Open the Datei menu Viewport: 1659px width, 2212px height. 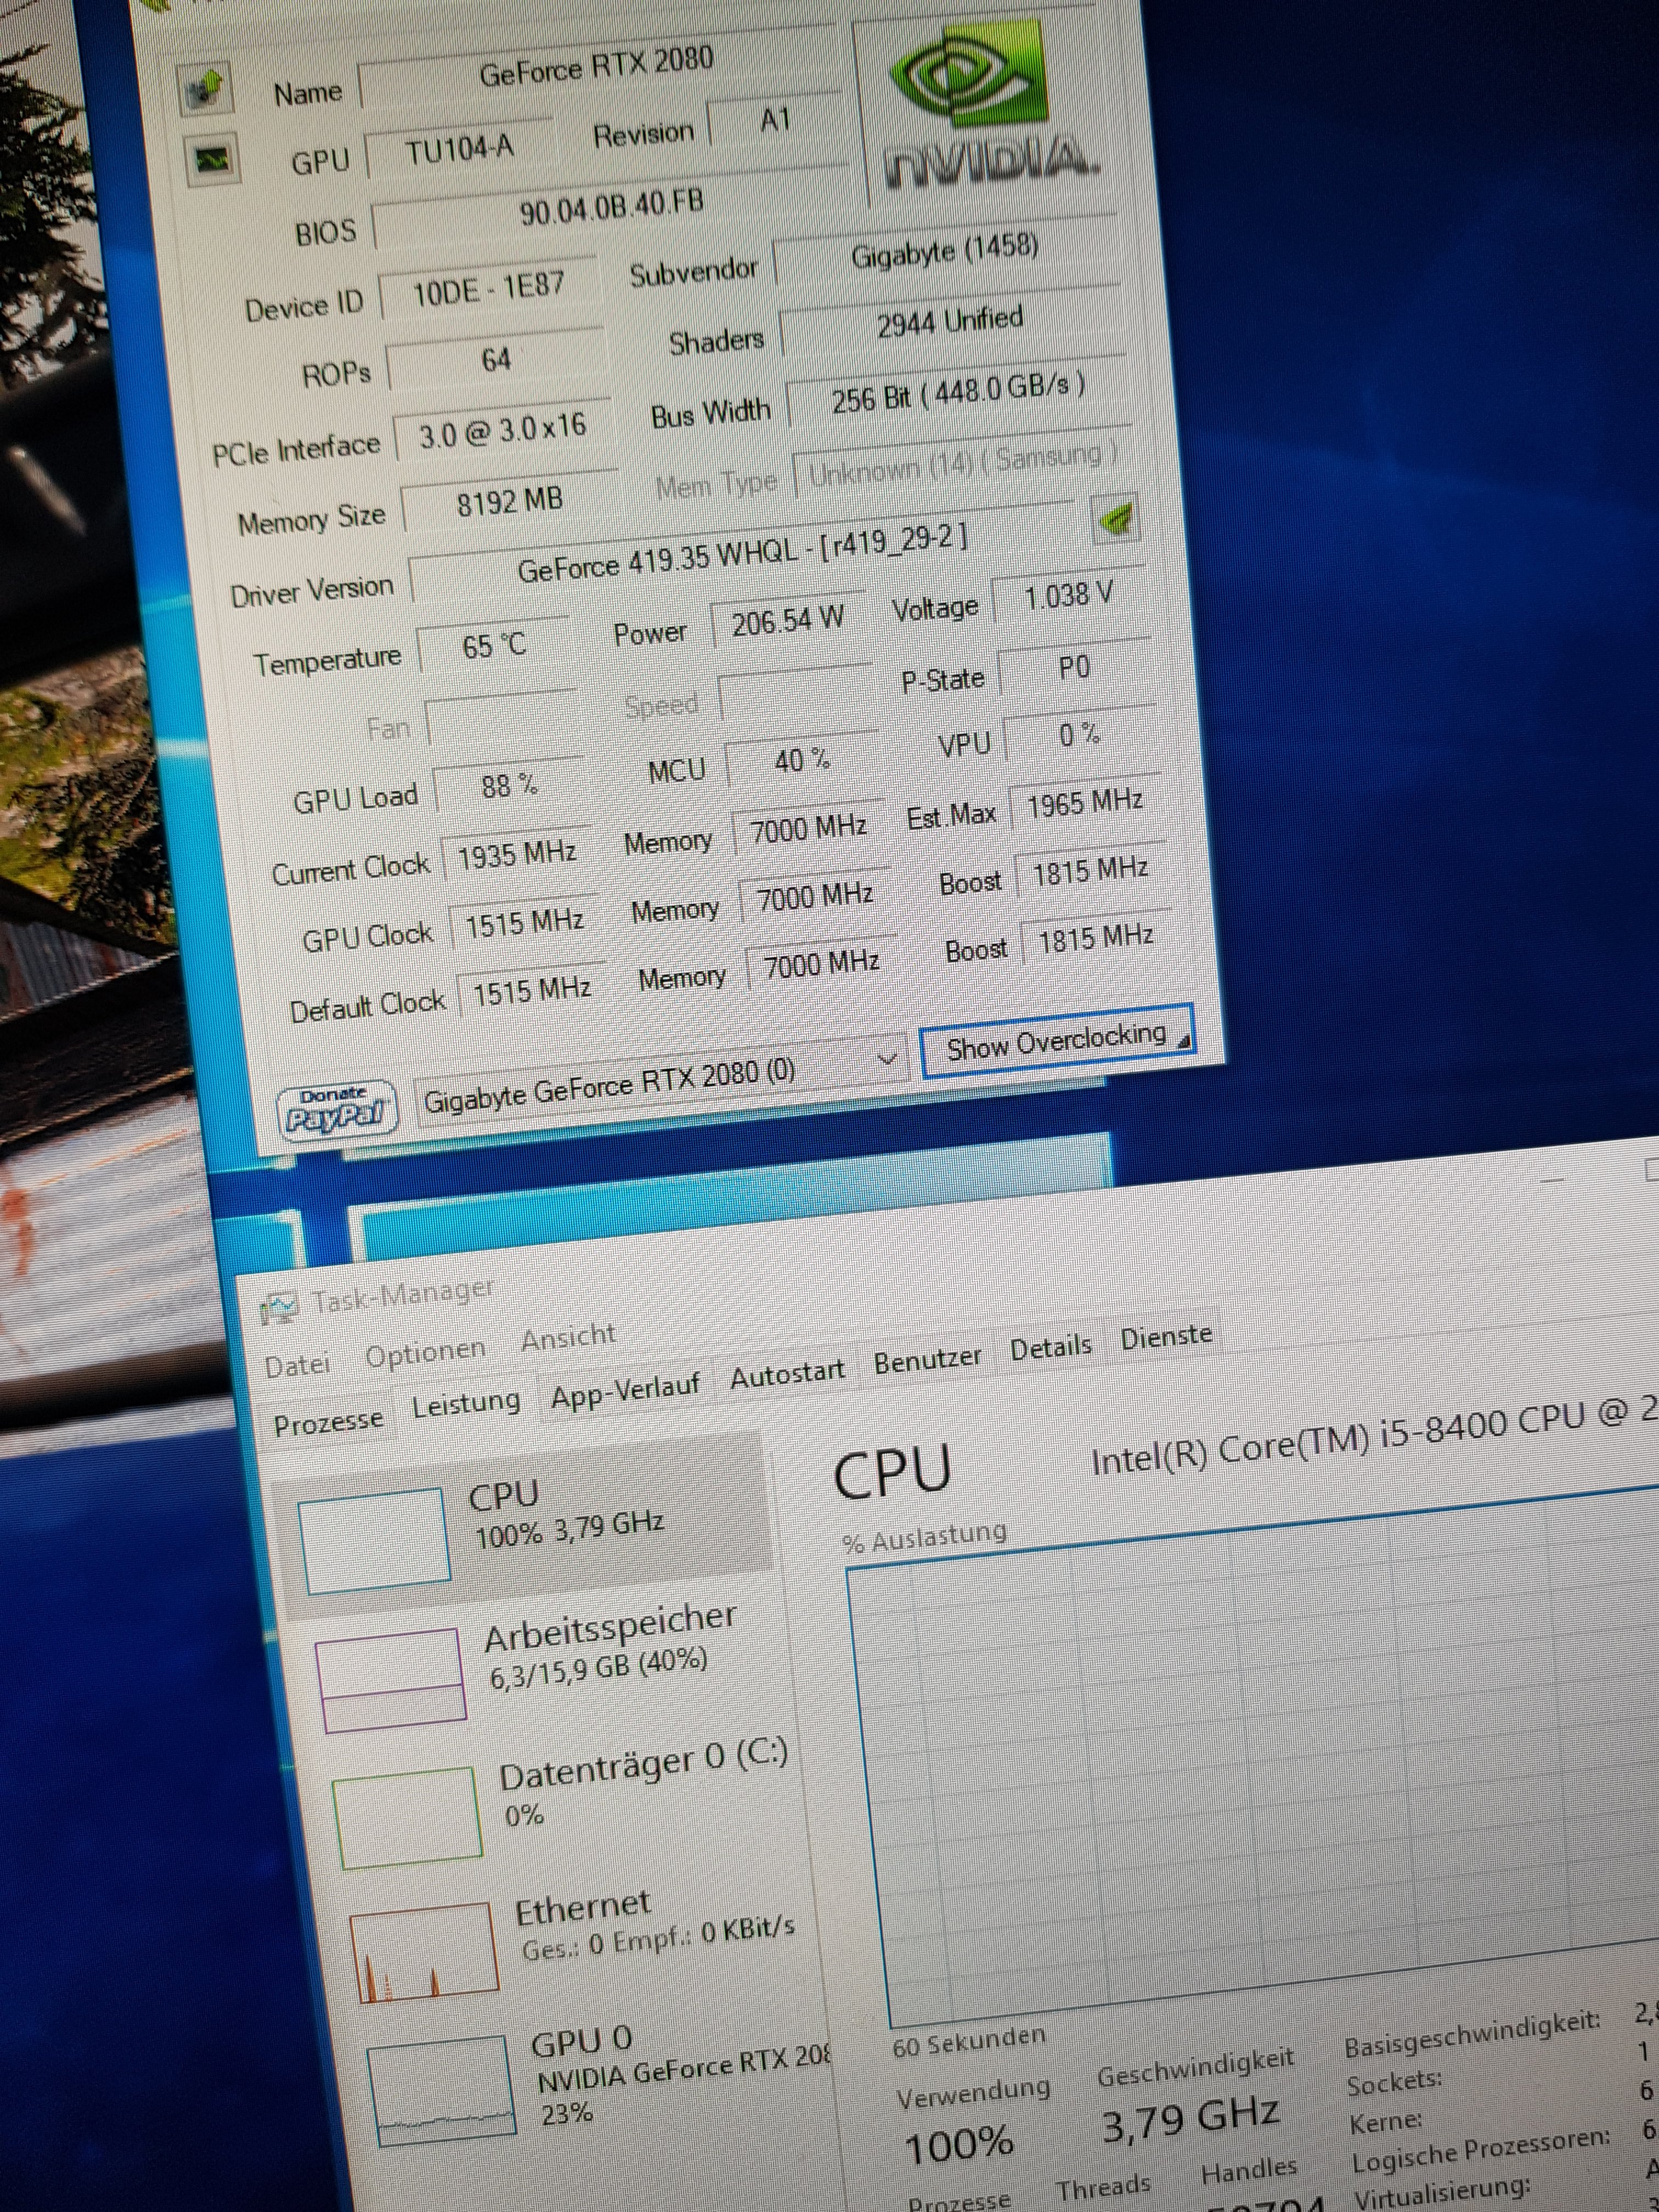click(x=297, y=1366)
